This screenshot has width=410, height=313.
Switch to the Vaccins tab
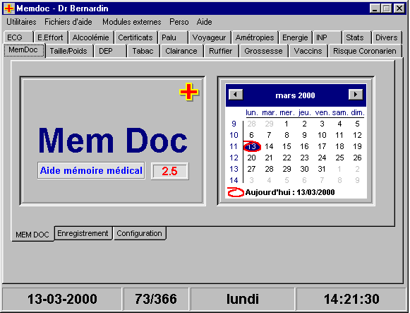[308, 51]
